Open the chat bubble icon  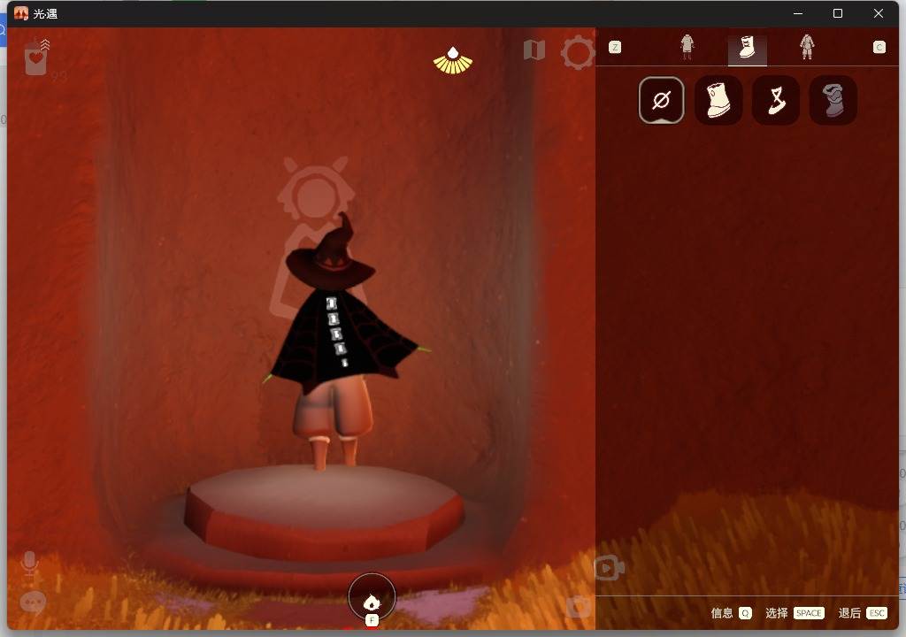tap(33, 602)
